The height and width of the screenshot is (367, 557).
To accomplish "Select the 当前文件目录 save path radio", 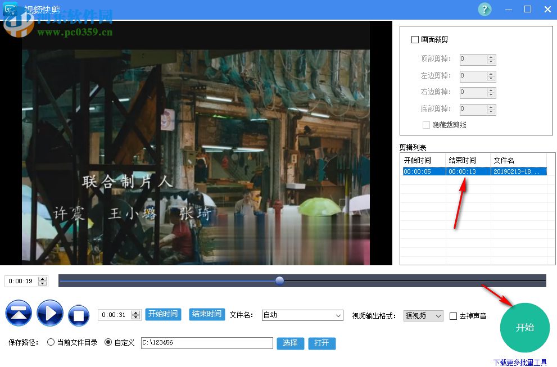I will tap(51, 342).
